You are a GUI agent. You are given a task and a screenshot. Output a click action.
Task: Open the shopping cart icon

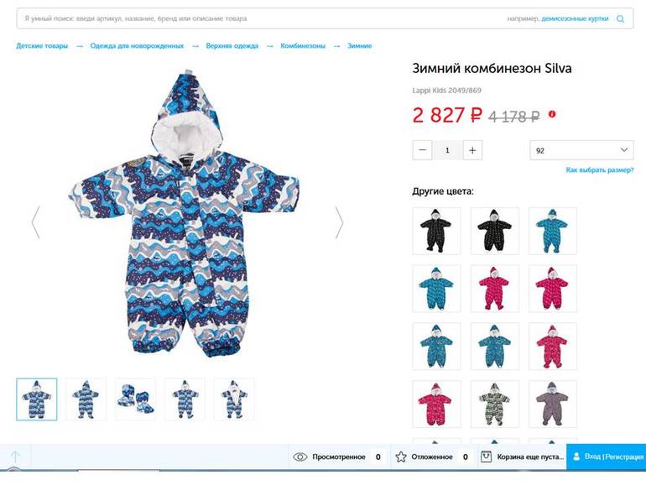tap(486, 456)
